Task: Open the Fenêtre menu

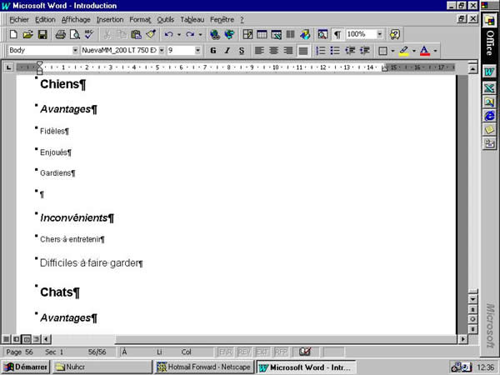Action: (x=222, y=20)
